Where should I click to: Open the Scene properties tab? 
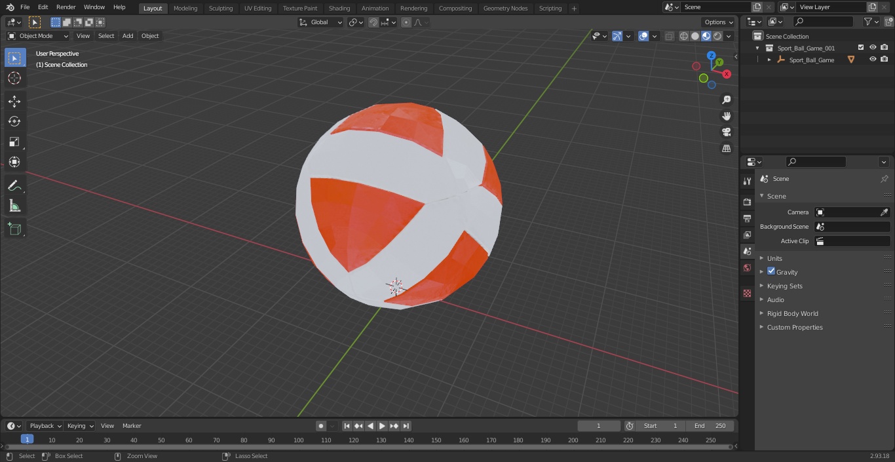point(747,251)
